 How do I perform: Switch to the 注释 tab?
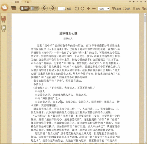point(27,2)
